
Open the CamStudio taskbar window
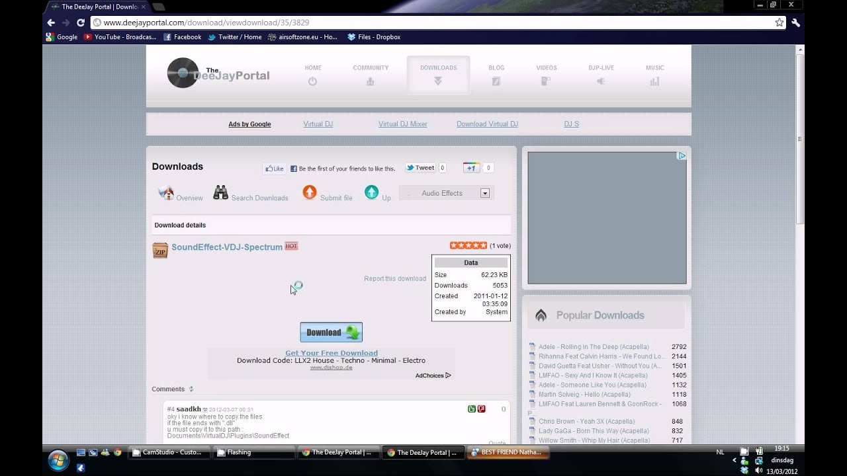pyautogui.click(x=169, y=453)
